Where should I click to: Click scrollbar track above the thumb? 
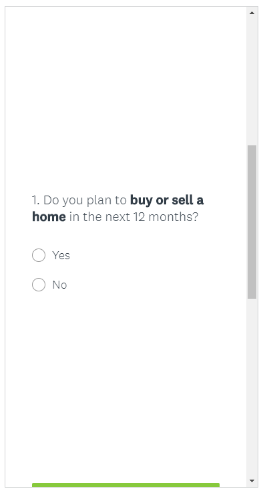pyautogui.click(x=252, y=82)
